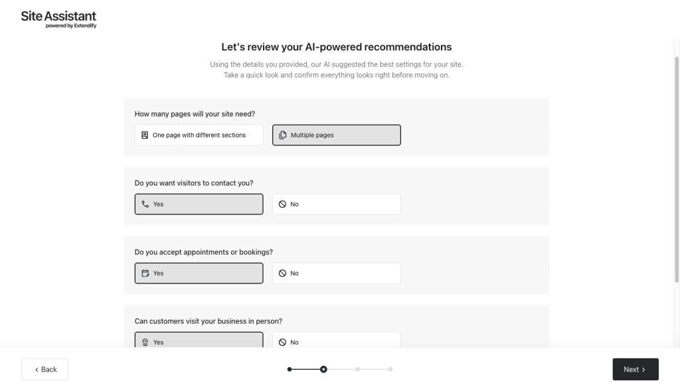Click the current second progress step dot

pyautogui.click(x=323, y=370)
